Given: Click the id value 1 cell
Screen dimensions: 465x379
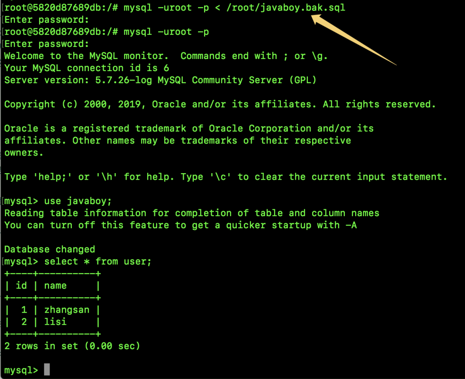Looking at the screenshot, I should [x=24, y=310].
